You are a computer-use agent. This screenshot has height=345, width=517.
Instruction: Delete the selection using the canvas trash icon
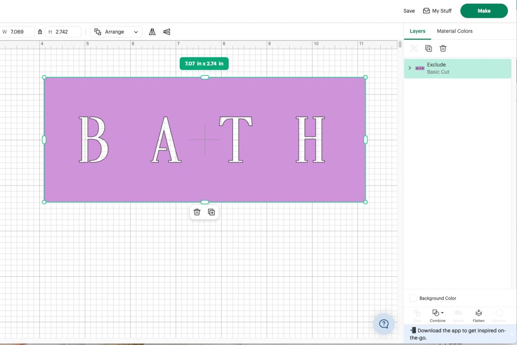coord(197,212)
